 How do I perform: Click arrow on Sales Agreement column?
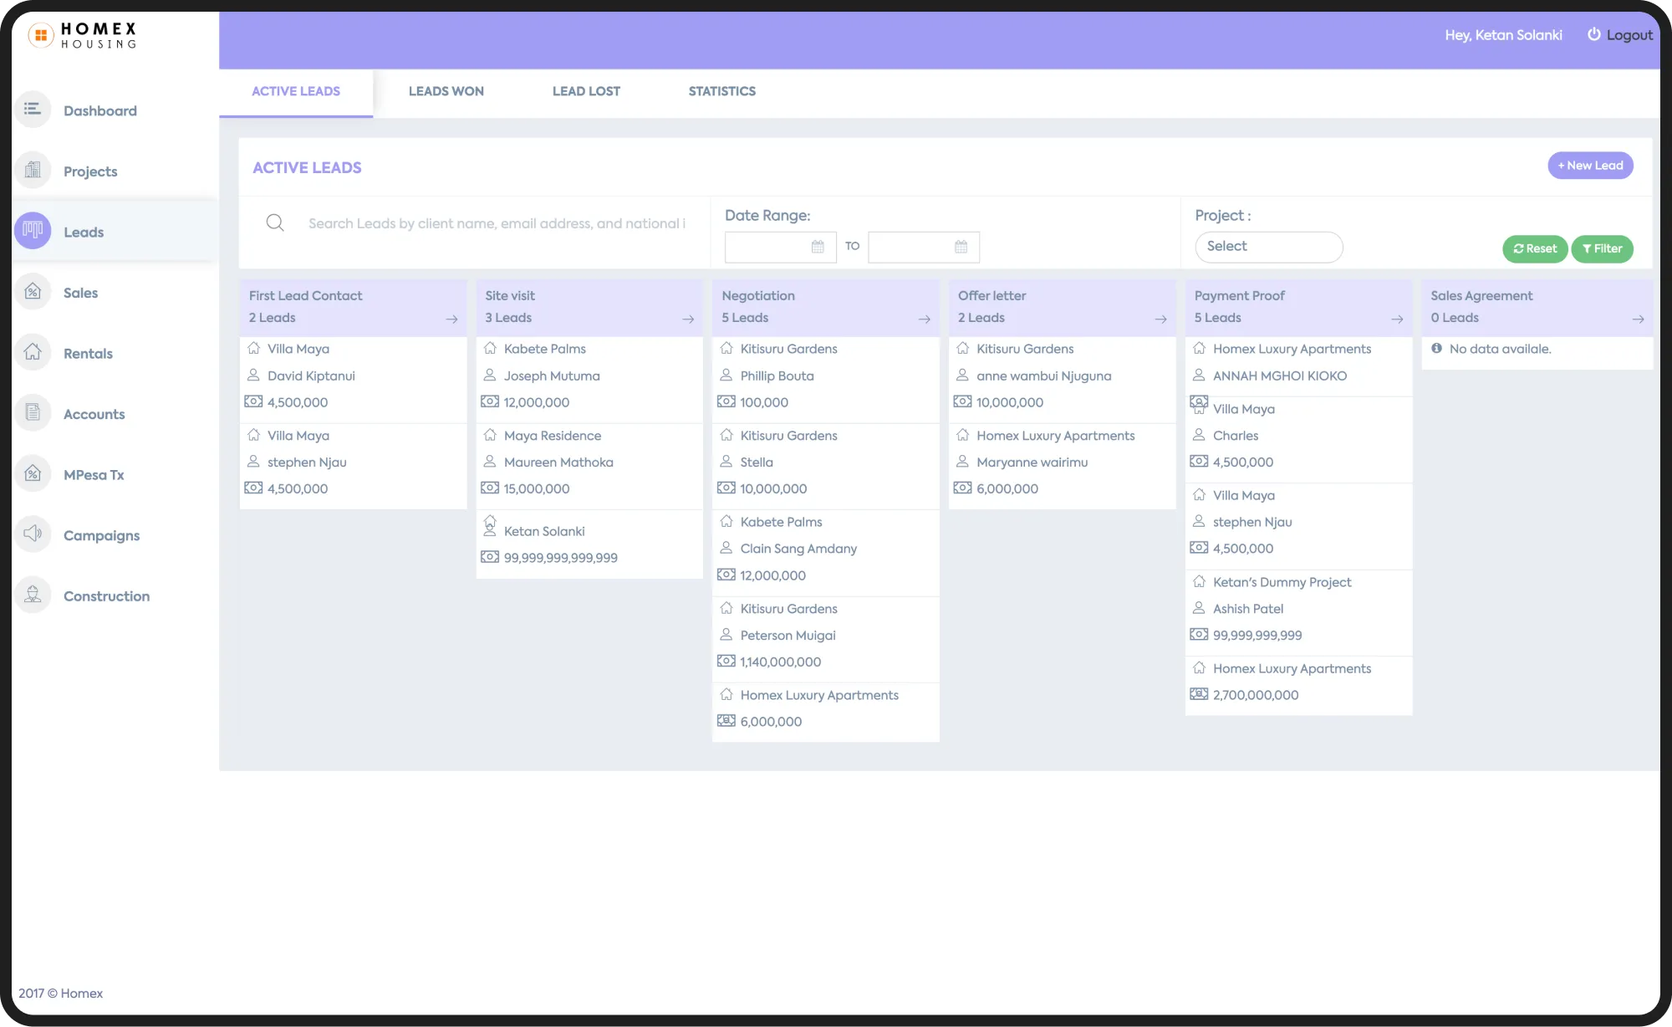click(1638, 319)
